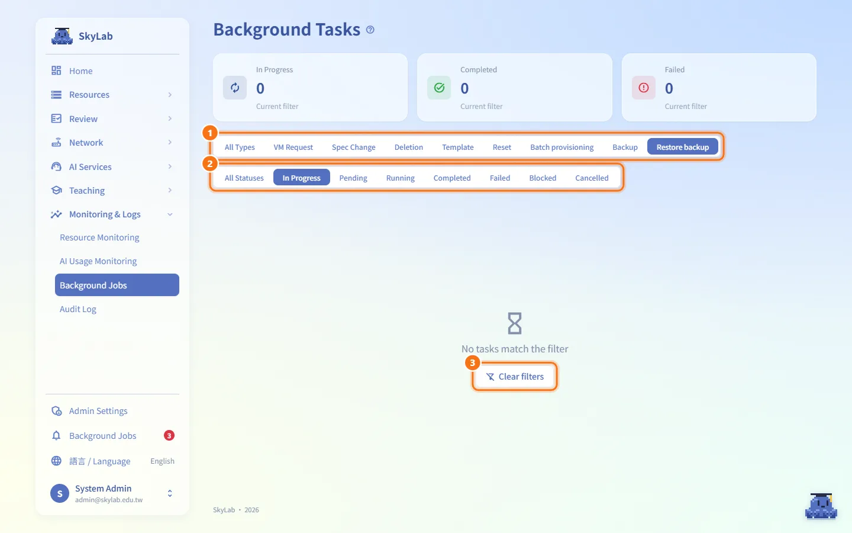Click the AI Services icon

pyautogui.click(x=56, y=166)
